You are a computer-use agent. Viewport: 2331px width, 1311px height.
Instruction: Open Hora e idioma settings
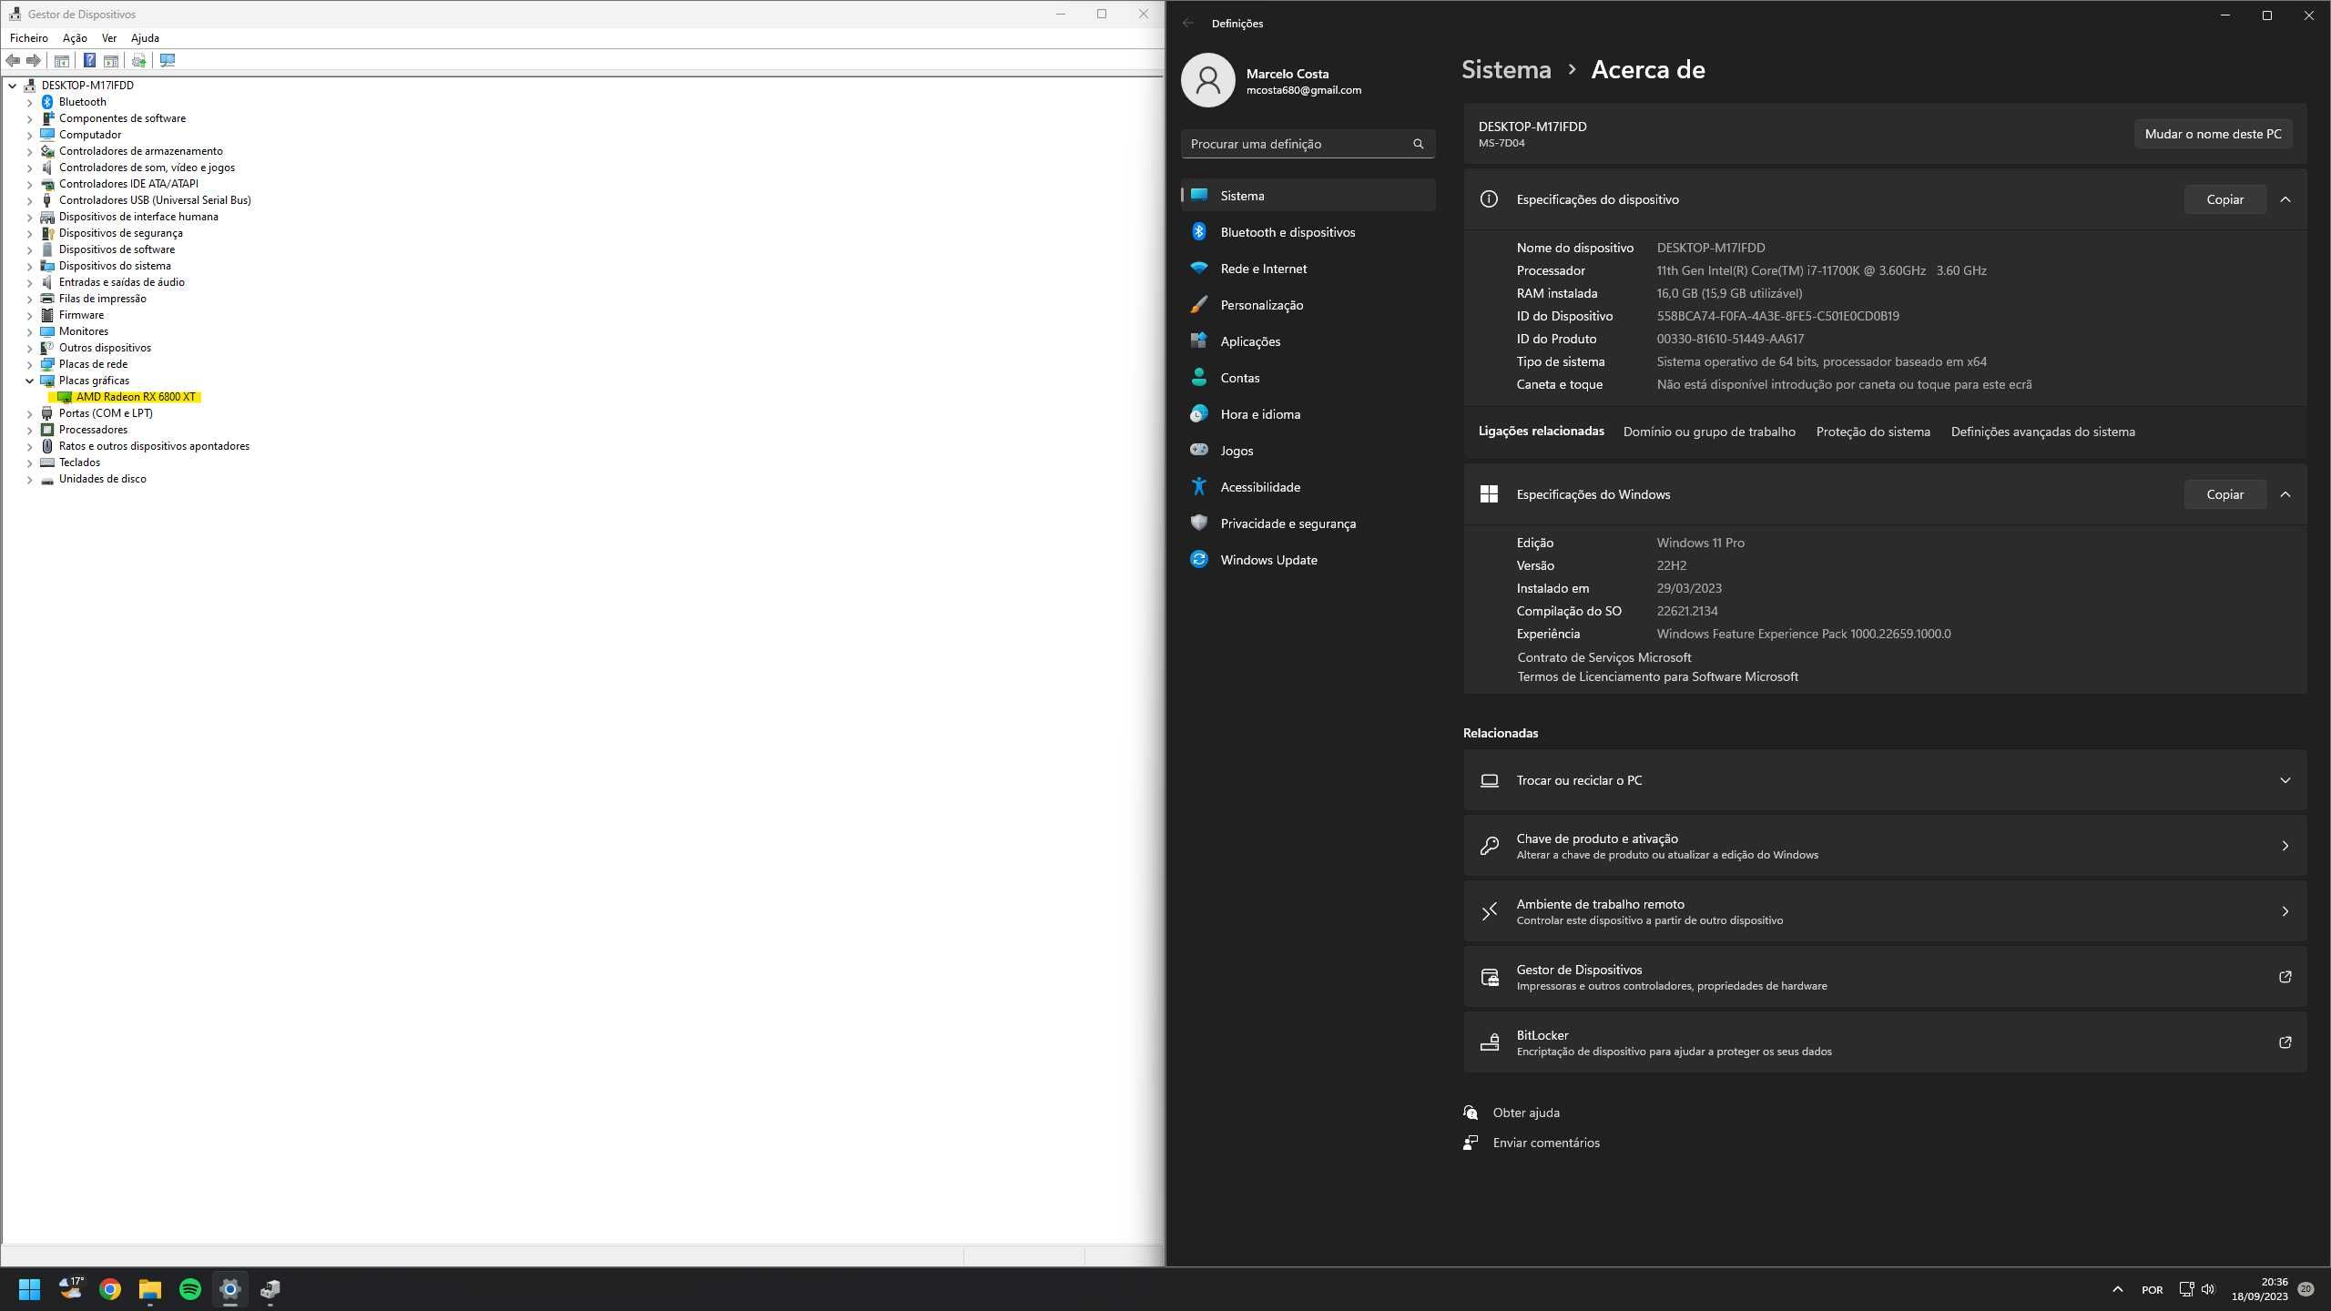1308,414
